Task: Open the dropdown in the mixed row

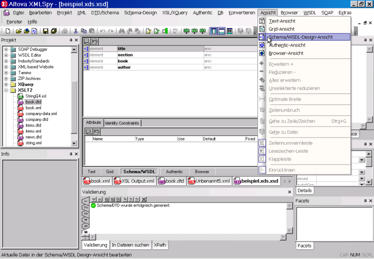Action: (x=362, y=178)
